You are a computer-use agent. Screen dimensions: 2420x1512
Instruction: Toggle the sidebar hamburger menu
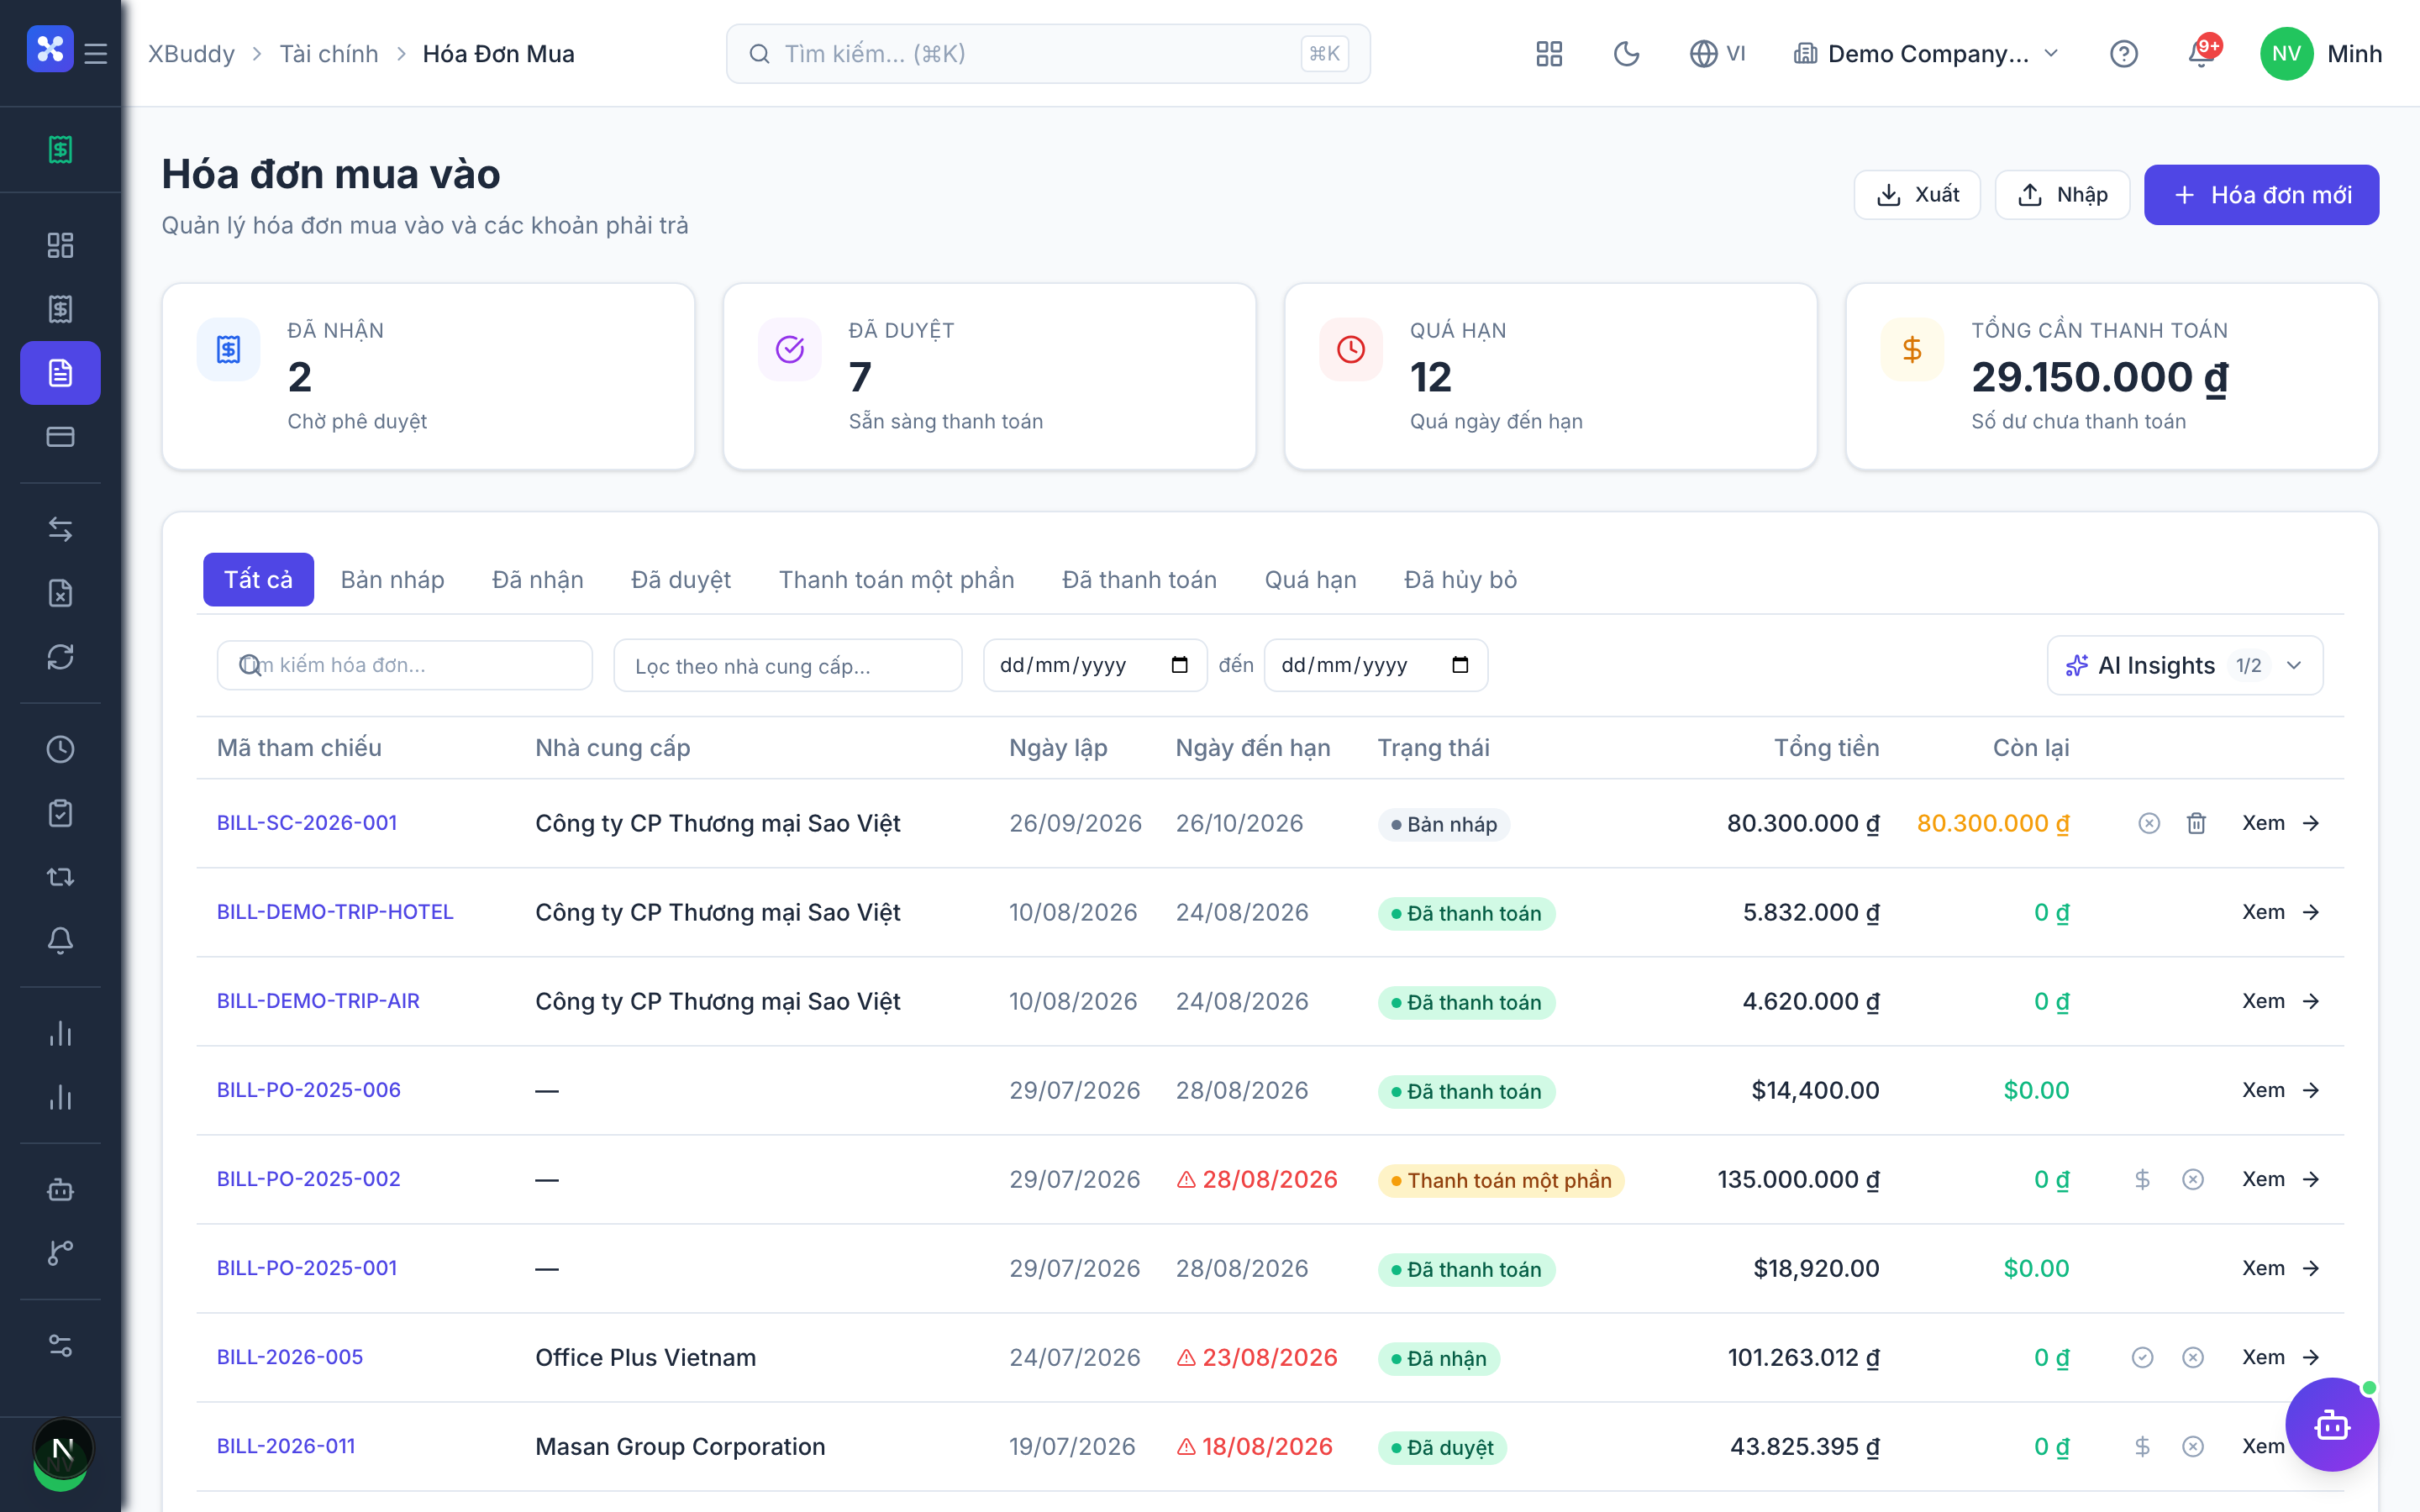(x=96, y=53)
